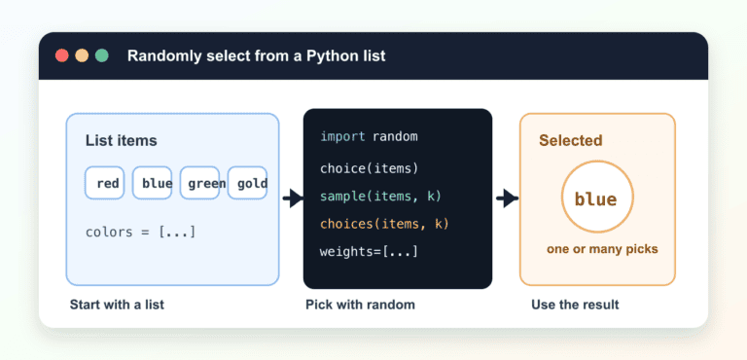Screen dimensions: 747x360
Task: Click the Pick with random caption
Action: click(360, 305)
